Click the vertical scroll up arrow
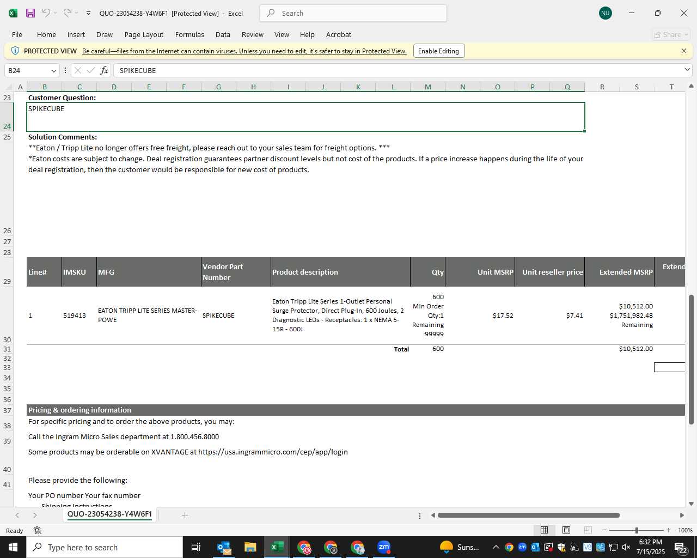 tap(691, 86)
